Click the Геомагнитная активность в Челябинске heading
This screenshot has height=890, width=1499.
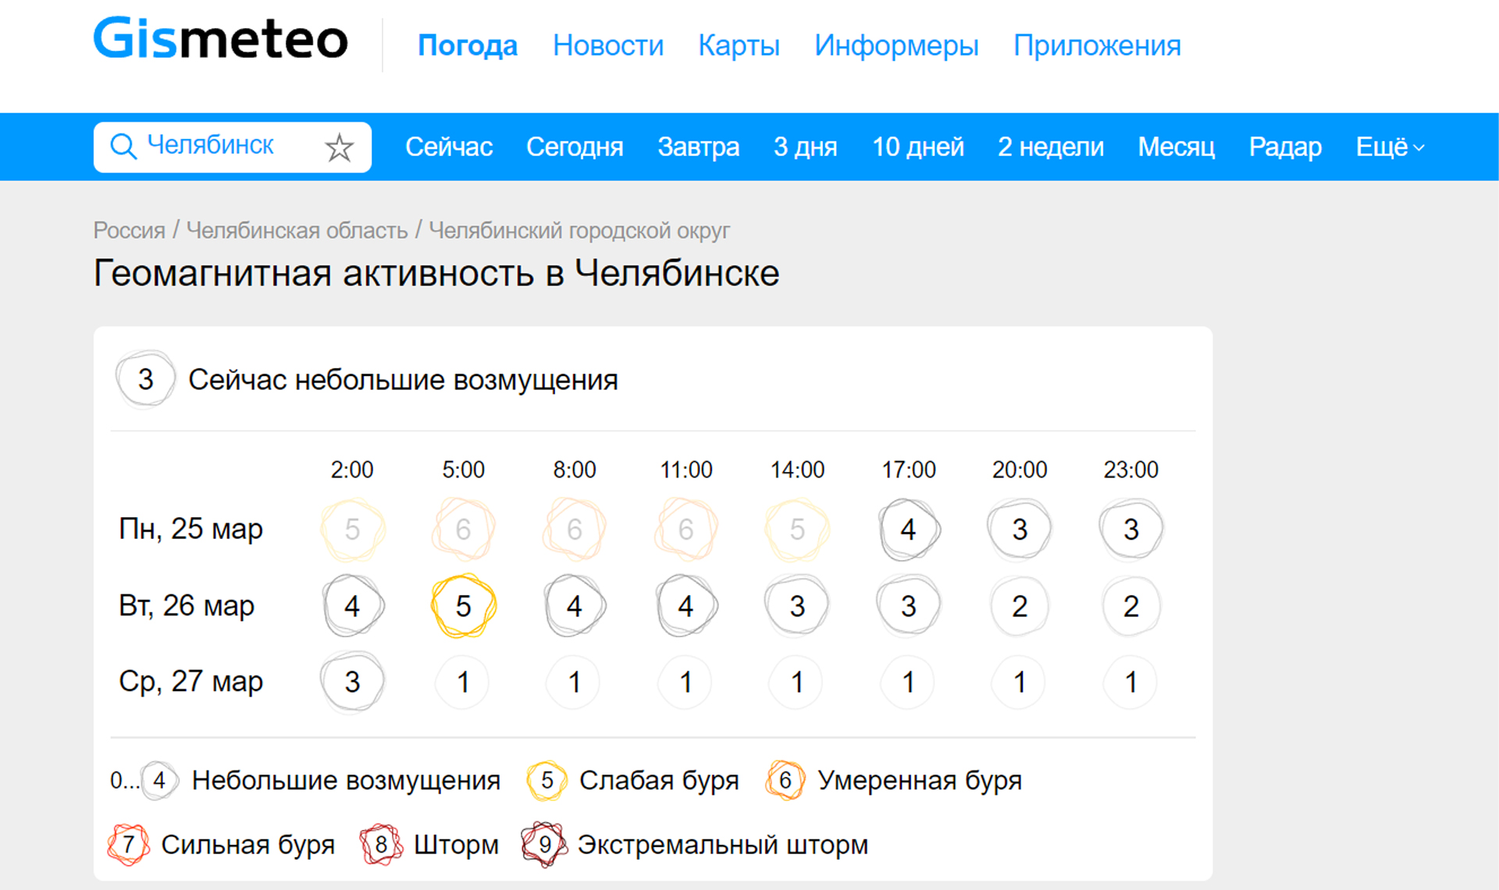[436, 274]
